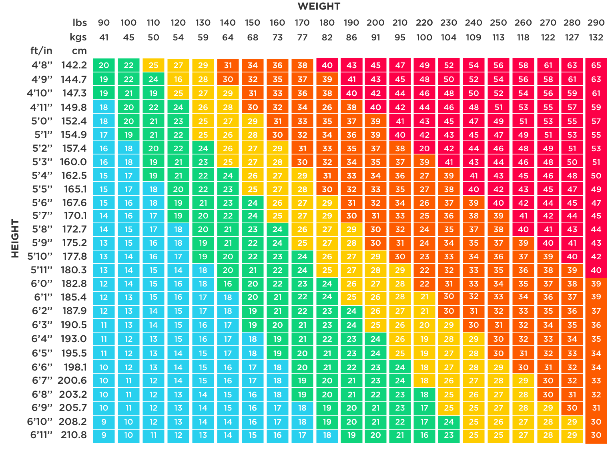The height and width of the screenshot is (457, 616).
Task: Click BMI cell for 5'4" at 170 lbs
Action: pyautogui.click(x=302, y=176)
